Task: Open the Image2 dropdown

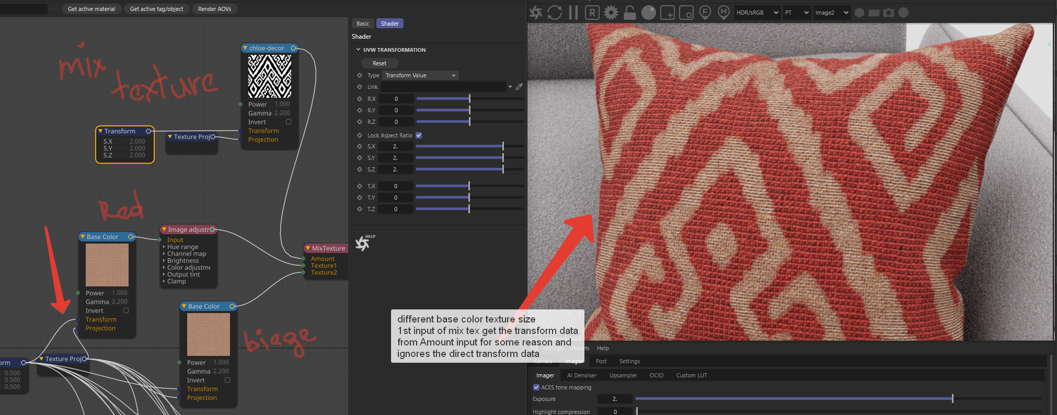Action: (x=832, y=13)
